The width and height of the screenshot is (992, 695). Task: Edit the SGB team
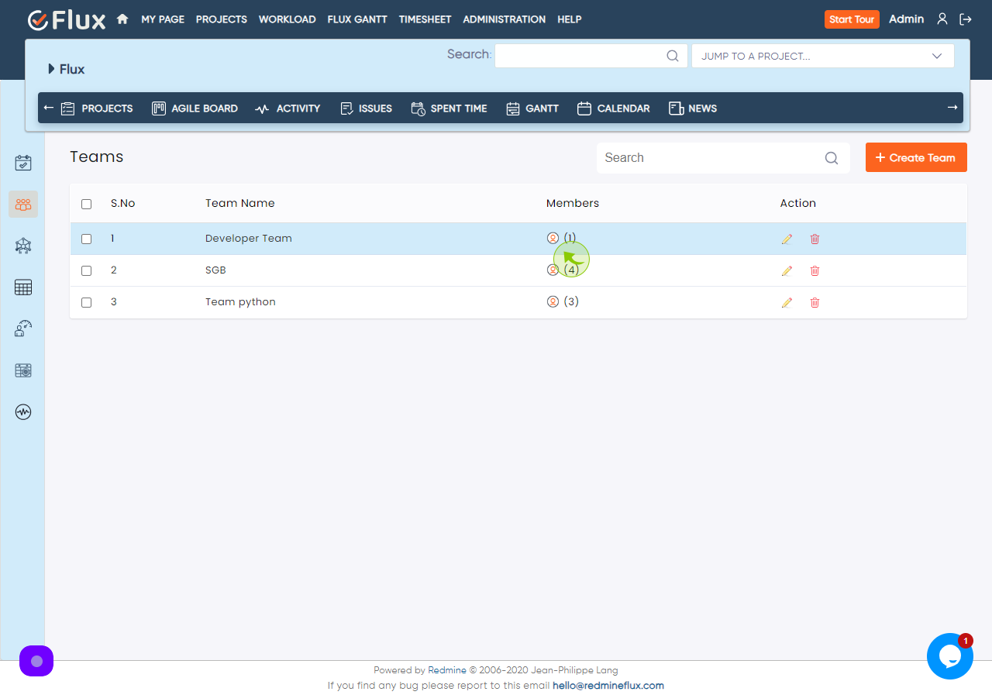[x=787, y=271]
